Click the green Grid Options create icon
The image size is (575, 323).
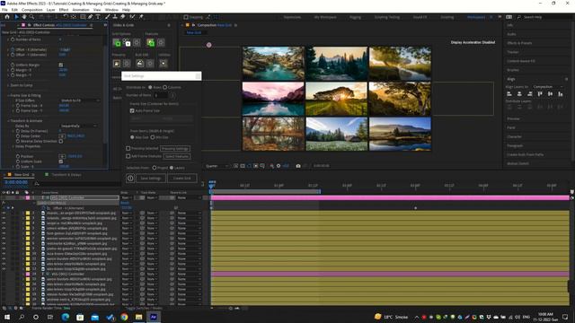117,43
